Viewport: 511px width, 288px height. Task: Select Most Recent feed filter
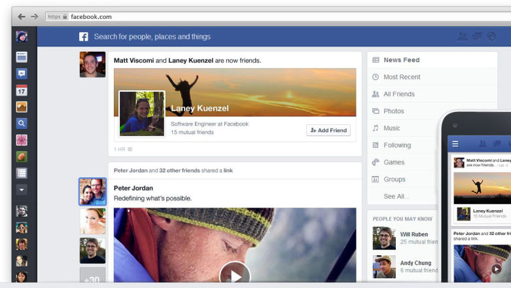point(432,77)
